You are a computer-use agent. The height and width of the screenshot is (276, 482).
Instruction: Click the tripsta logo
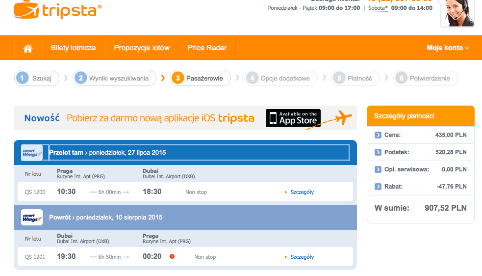[57, 9]
